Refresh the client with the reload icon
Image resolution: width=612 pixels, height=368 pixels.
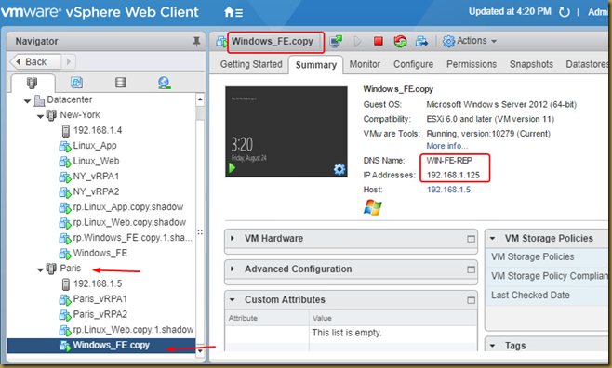click(x=564, y=12)
